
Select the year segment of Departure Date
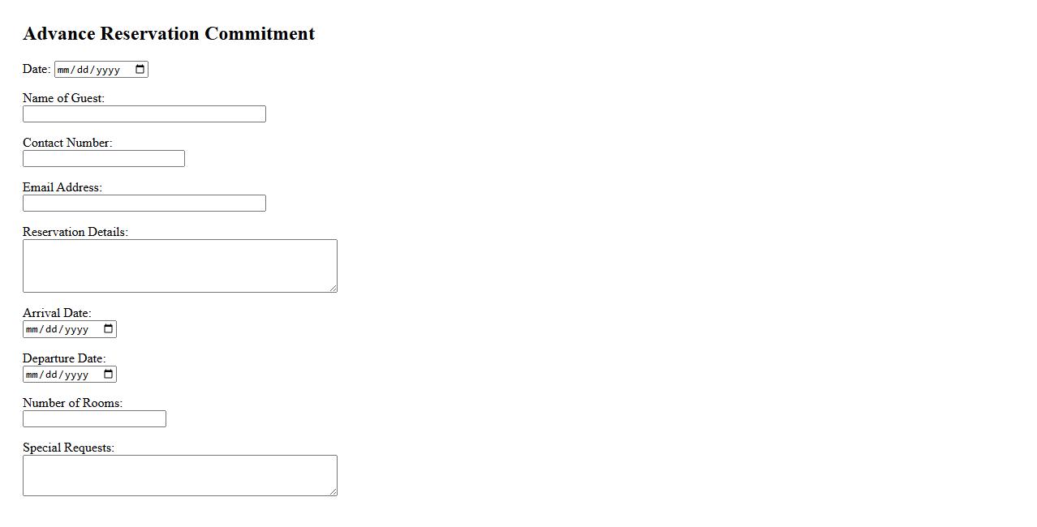76,375
